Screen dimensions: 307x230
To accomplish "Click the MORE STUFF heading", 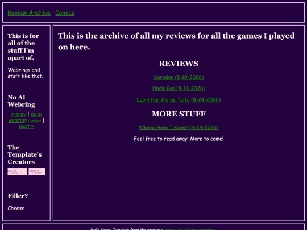I will coord(179,114).
